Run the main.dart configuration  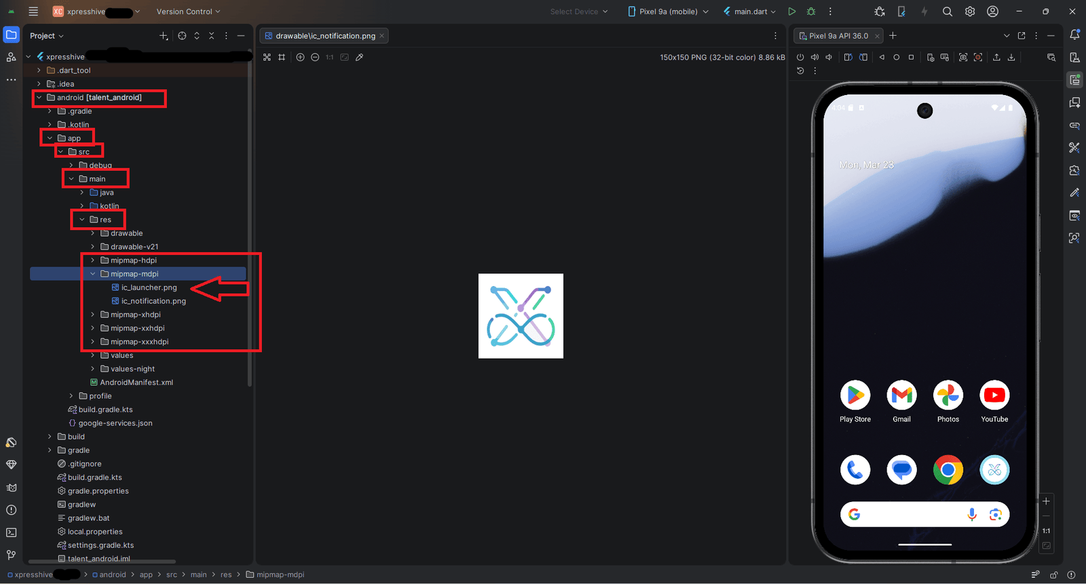point(791,12)
